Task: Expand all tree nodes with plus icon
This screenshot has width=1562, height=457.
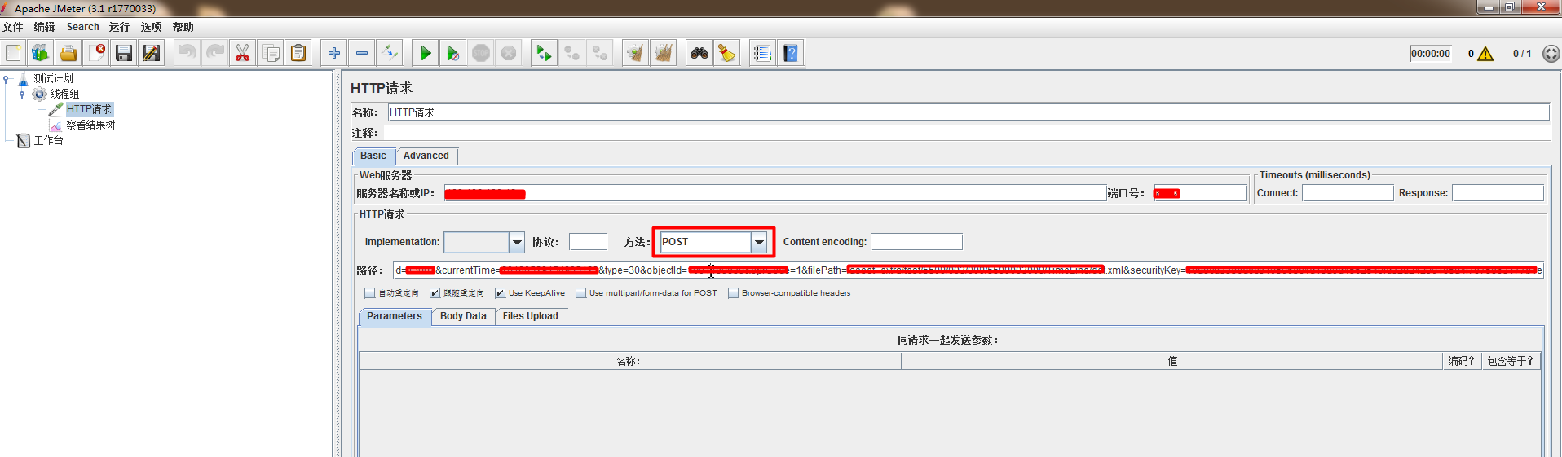Action: tap(334, 54)
